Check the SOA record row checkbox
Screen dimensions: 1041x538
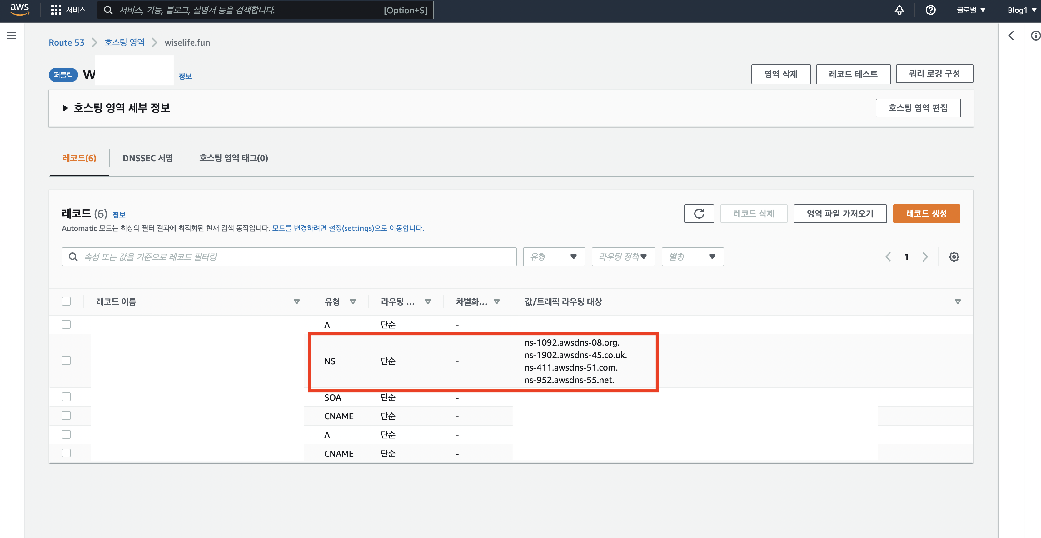coord(66,397)
